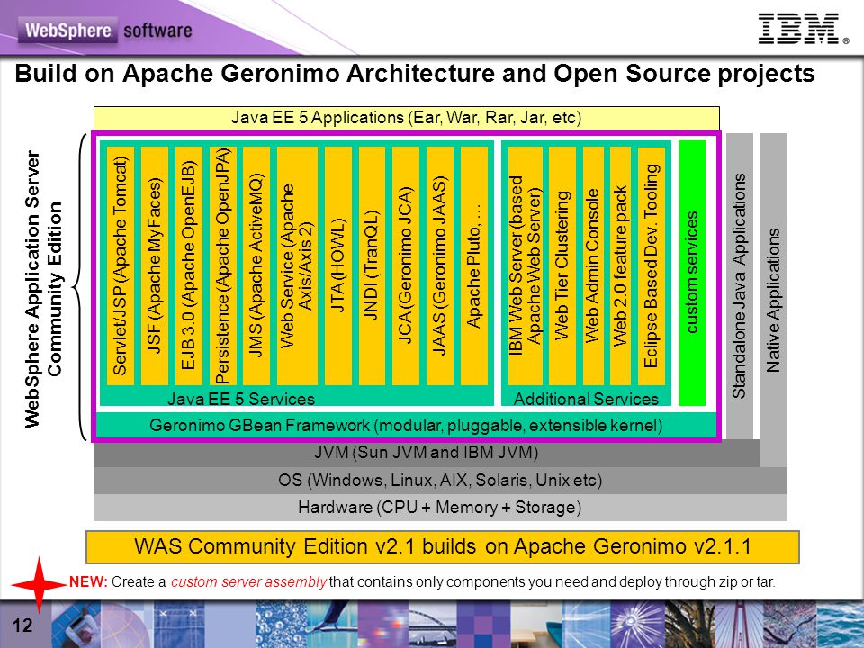Click the Additional Services label
The height and width of the screenshot is (648, 864).
(x=586, y=399)
